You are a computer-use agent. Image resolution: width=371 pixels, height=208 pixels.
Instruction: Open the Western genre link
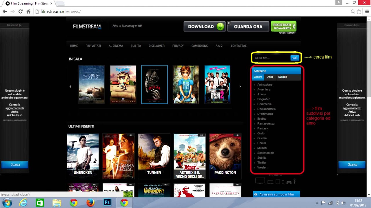point(263,168)
